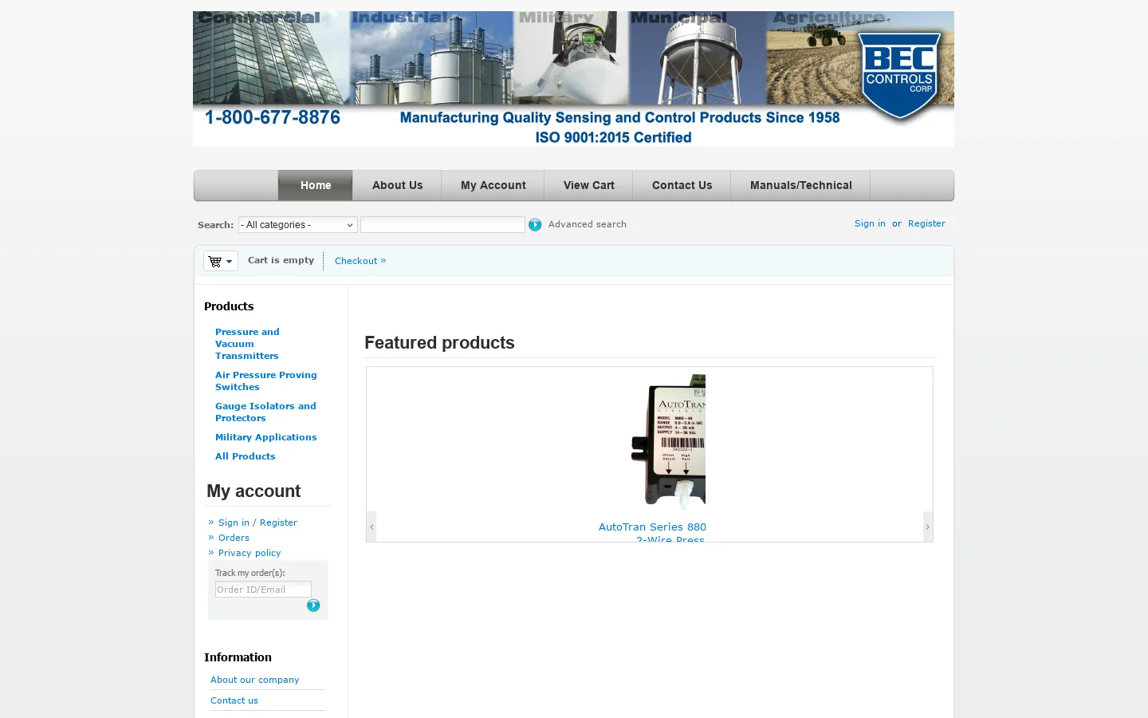Open the About Us menu item
The height and width of the screenshot is (718, 1148).
397,185
